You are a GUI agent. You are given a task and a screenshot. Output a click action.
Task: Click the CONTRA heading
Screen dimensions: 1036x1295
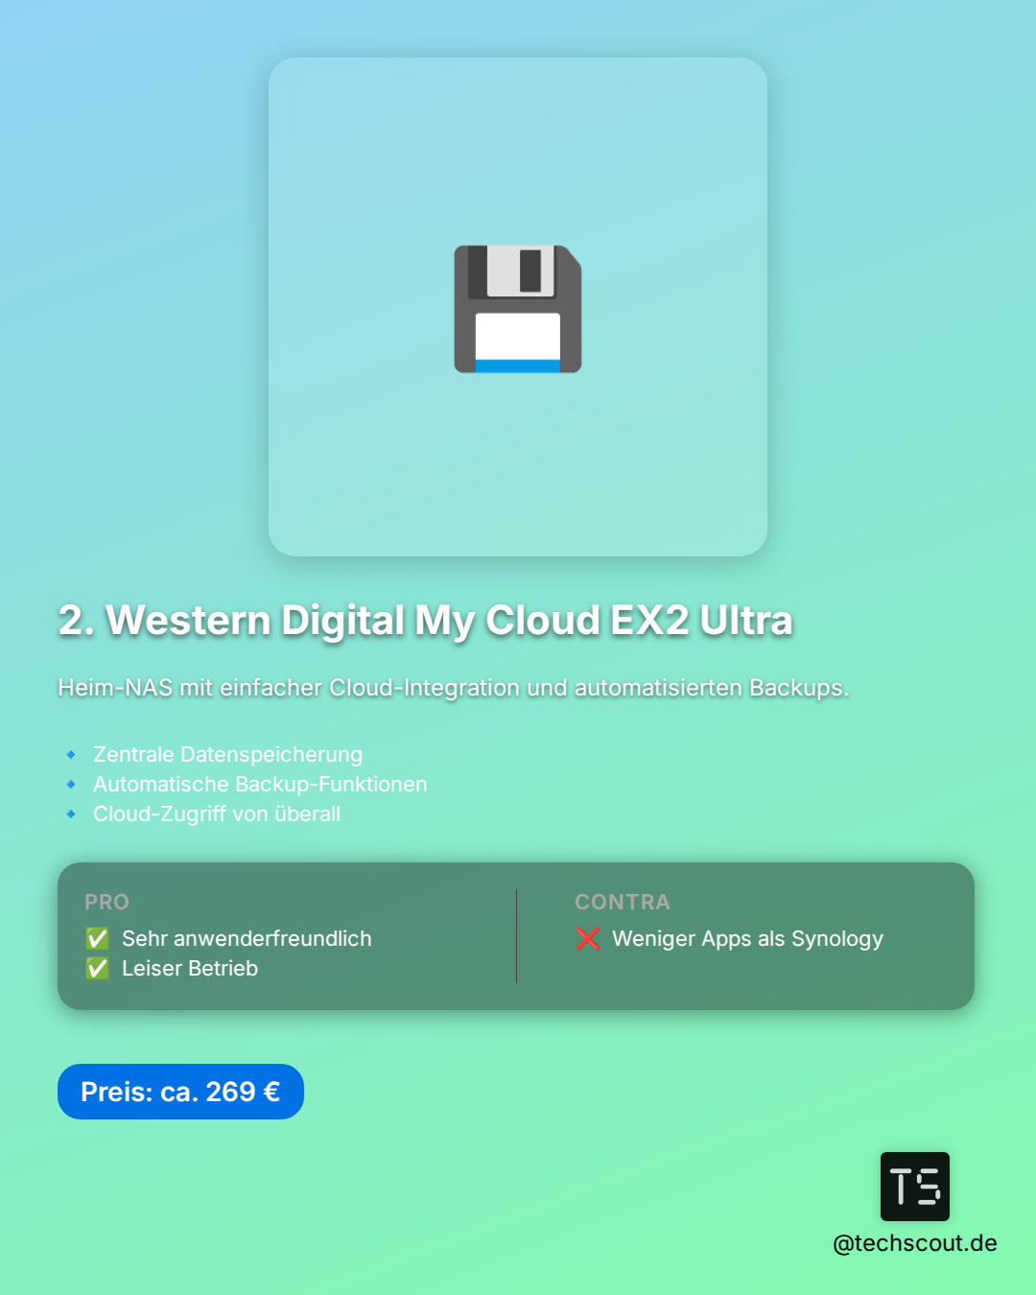tap(623, 902)
